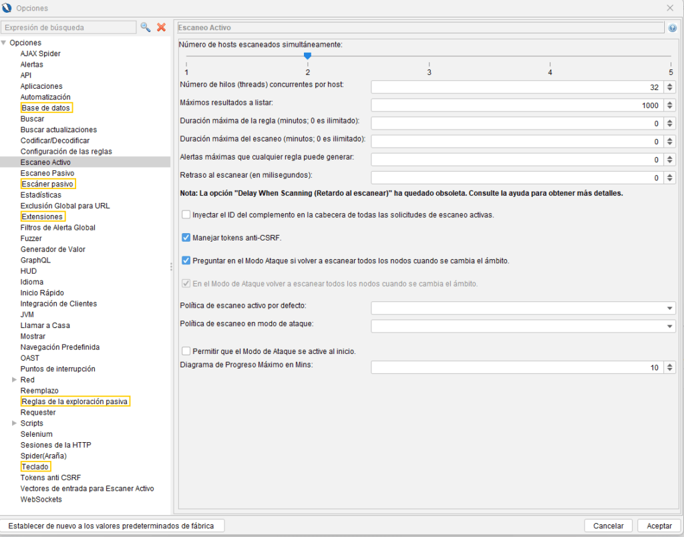Uncheck Manejar tokens anti-CSRF
The height and width of the screenshot is (537, 684).
(186, 237)
